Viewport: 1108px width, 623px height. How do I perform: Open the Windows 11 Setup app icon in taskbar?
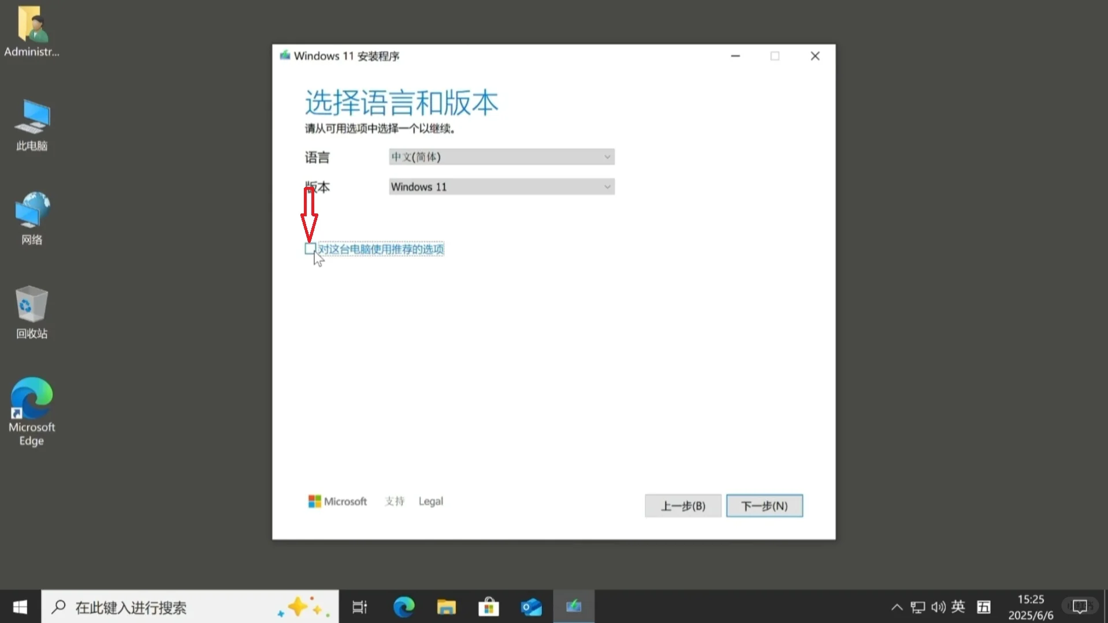click(x=573, y=606)
